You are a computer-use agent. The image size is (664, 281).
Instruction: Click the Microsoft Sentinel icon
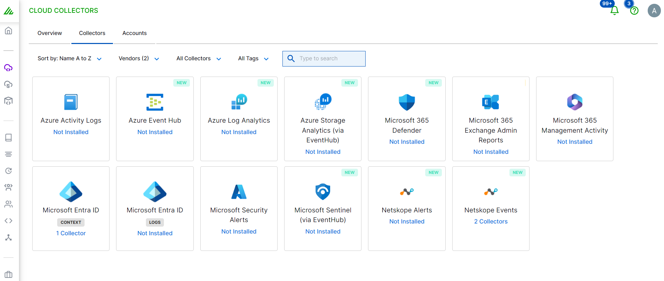point(323,192)
